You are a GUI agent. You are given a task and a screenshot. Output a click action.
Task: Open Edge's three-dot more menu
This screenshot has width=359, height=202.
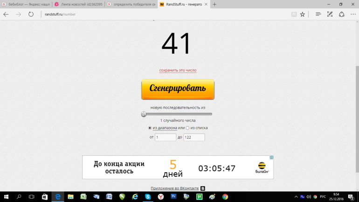tap(353, 14)
